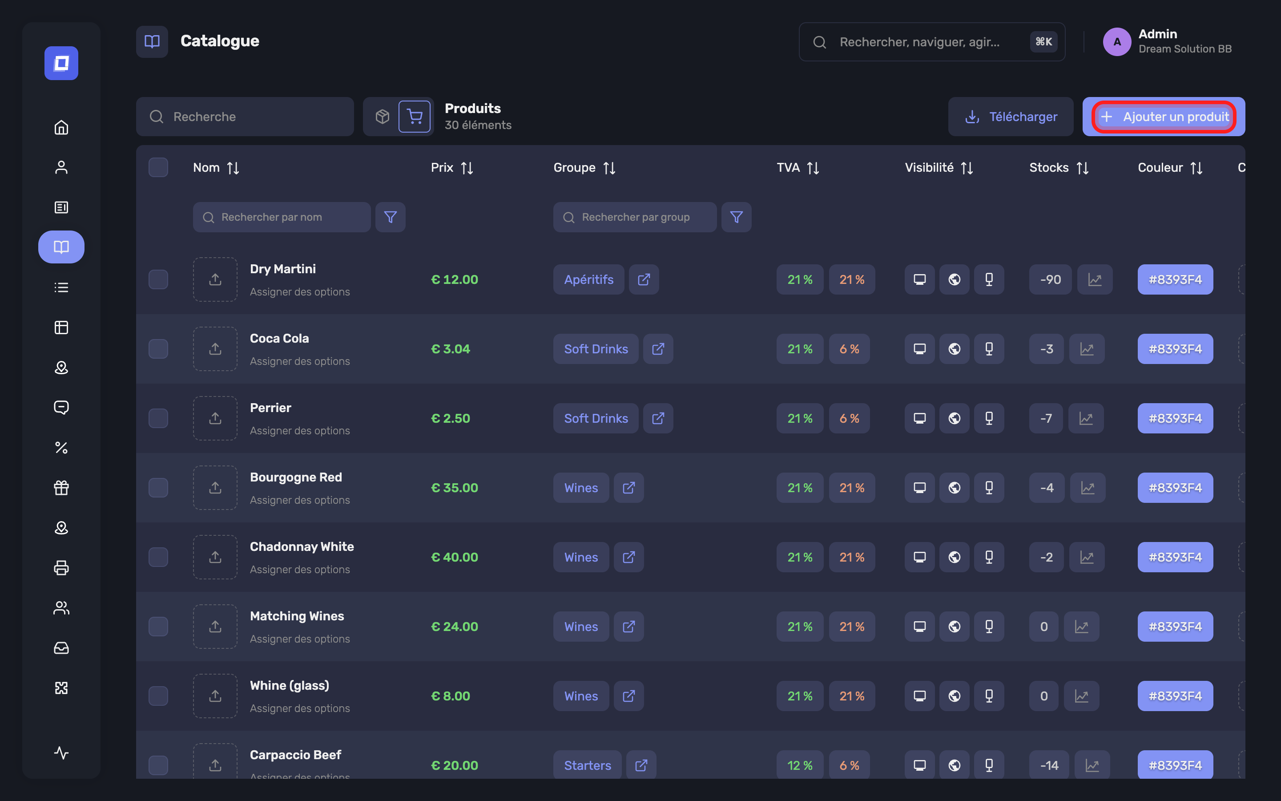Open color swatch #8393F4 for Whine (glass)
This screenshot has height=801, width=1281.
(1175, 696)
